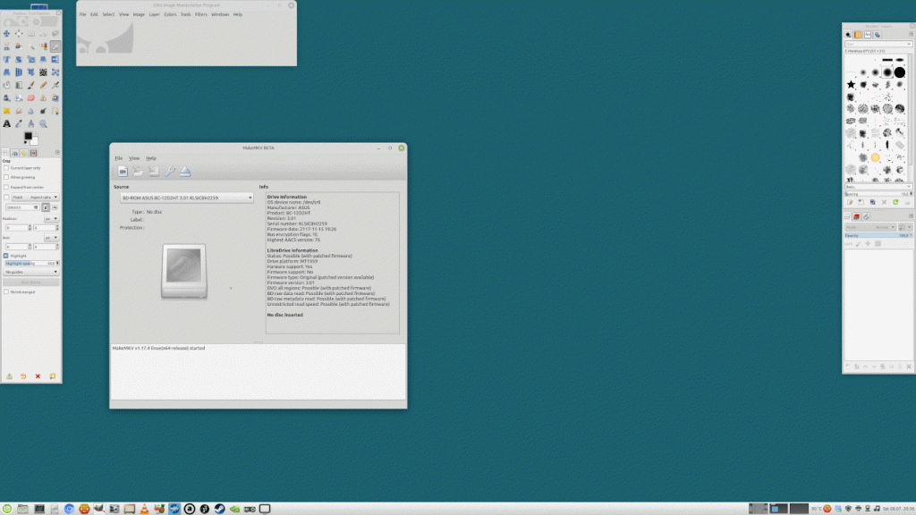Disable the Highlight checkbox
The width and height of the screenshot is (916, 515).
6,256
